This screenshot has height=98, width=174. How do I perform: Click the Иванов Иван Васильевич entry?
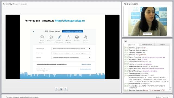click(43, 69)
